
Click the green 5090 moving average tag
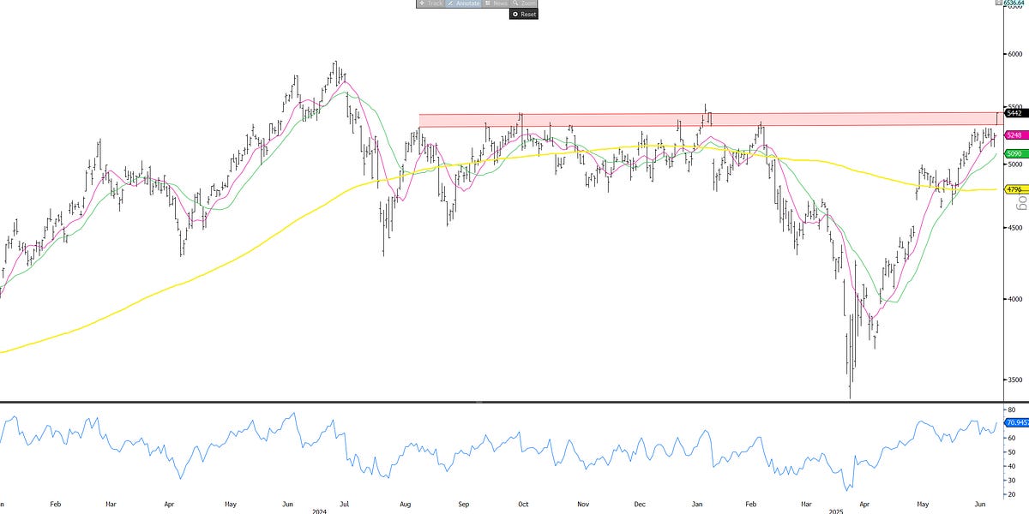click(1013, 152)
